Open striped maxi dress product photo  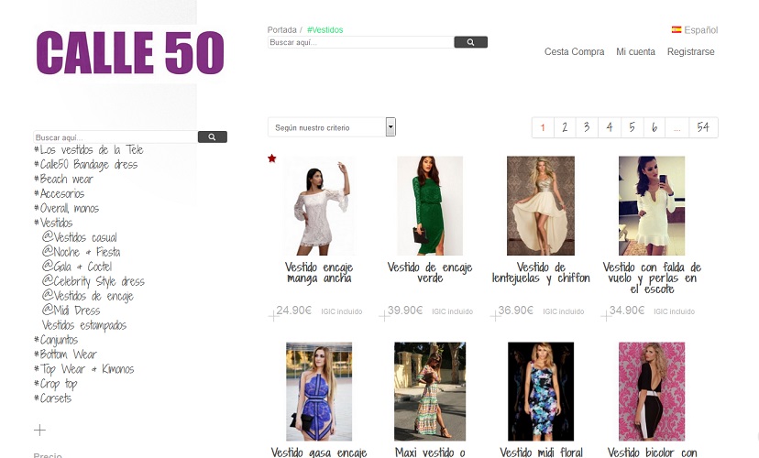click(430, 391)
